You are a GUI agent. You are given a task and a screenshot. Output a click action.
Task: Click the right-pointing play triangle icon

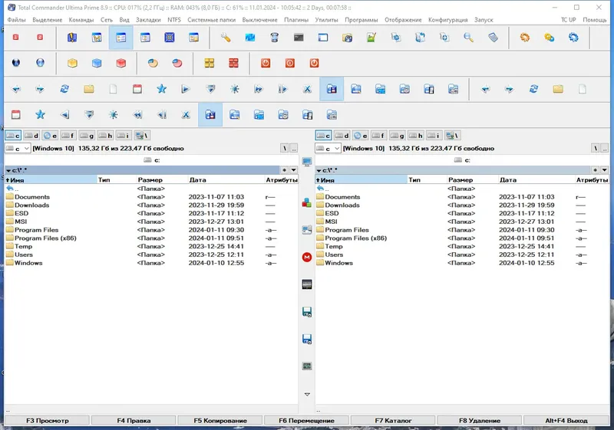click(186, 89)
